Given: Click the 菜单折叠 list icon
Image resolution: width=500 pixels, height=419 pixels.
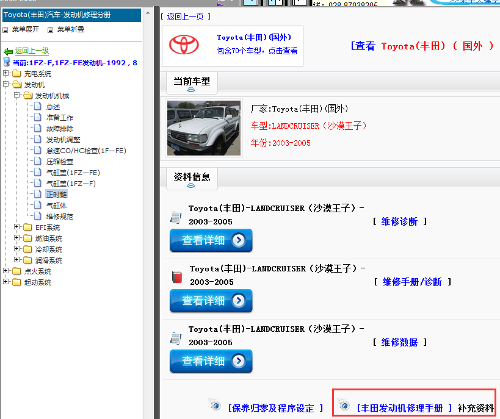Looking at the screenshot, I should (50, 30).
